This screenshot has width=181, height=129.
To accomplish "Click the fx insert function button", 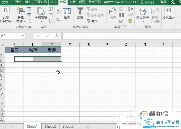I will click(x=57, y=36).
